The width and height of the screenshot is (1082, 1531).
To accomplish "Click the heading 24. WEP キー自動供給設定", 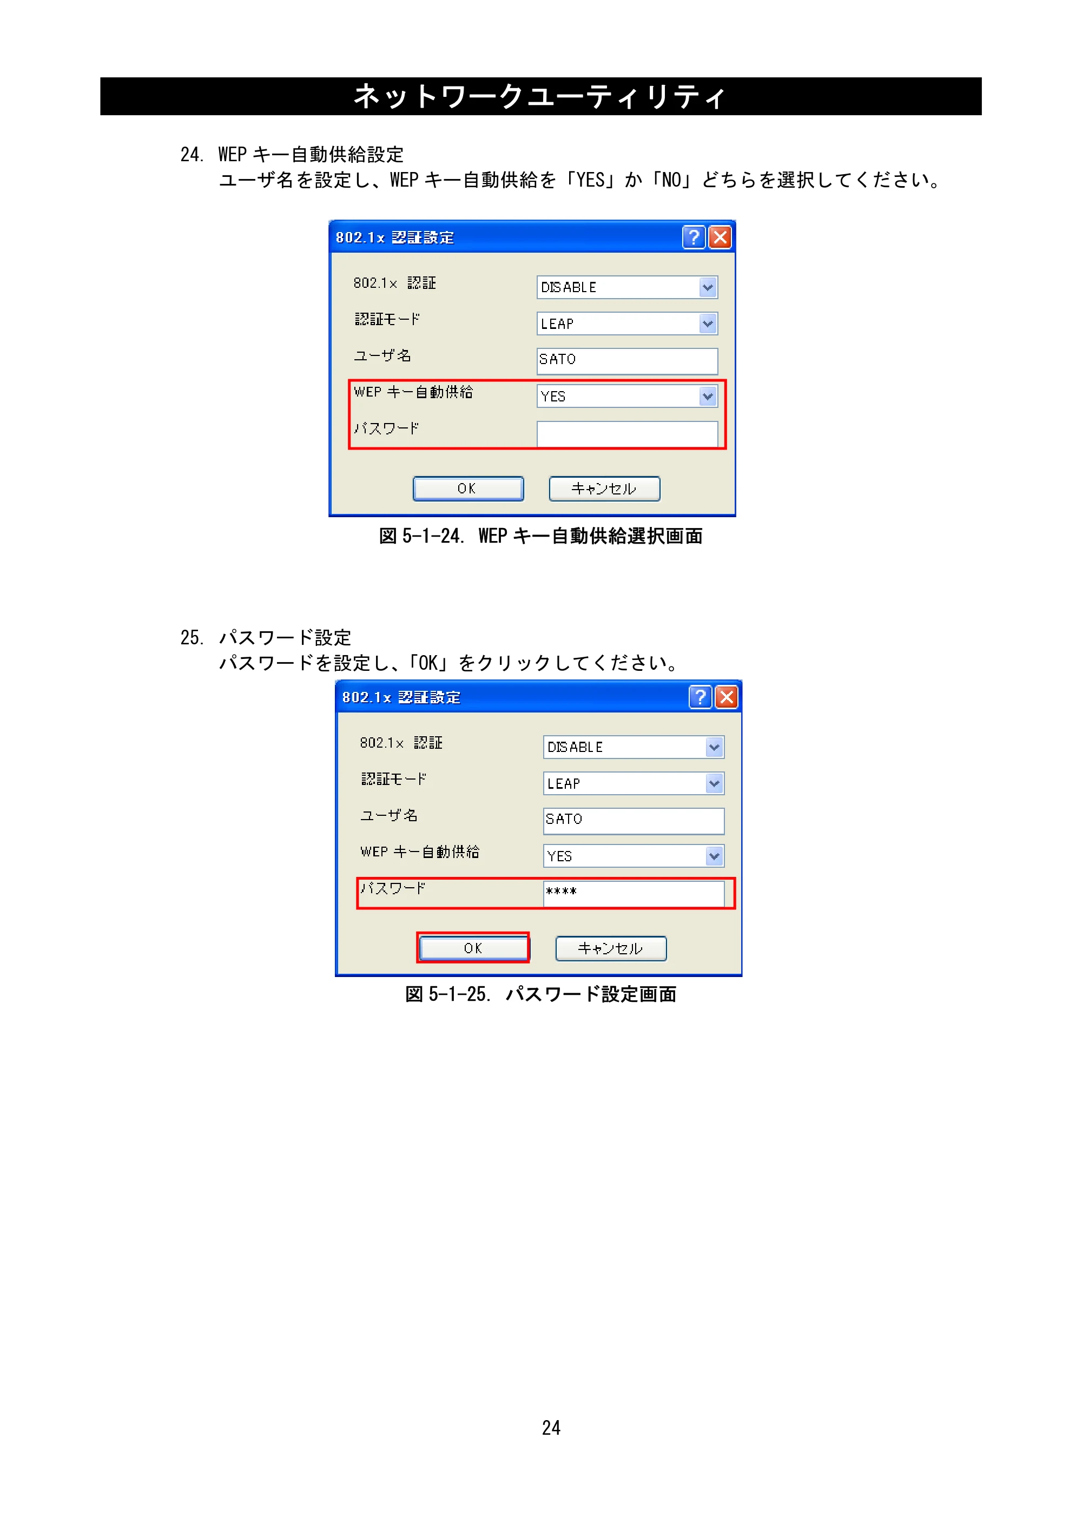I will [292, 155].
